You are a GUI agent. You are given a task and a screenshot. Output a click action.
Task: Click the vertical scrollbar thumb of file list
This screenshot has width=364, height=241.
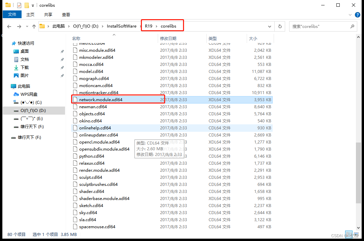[358, 173]
